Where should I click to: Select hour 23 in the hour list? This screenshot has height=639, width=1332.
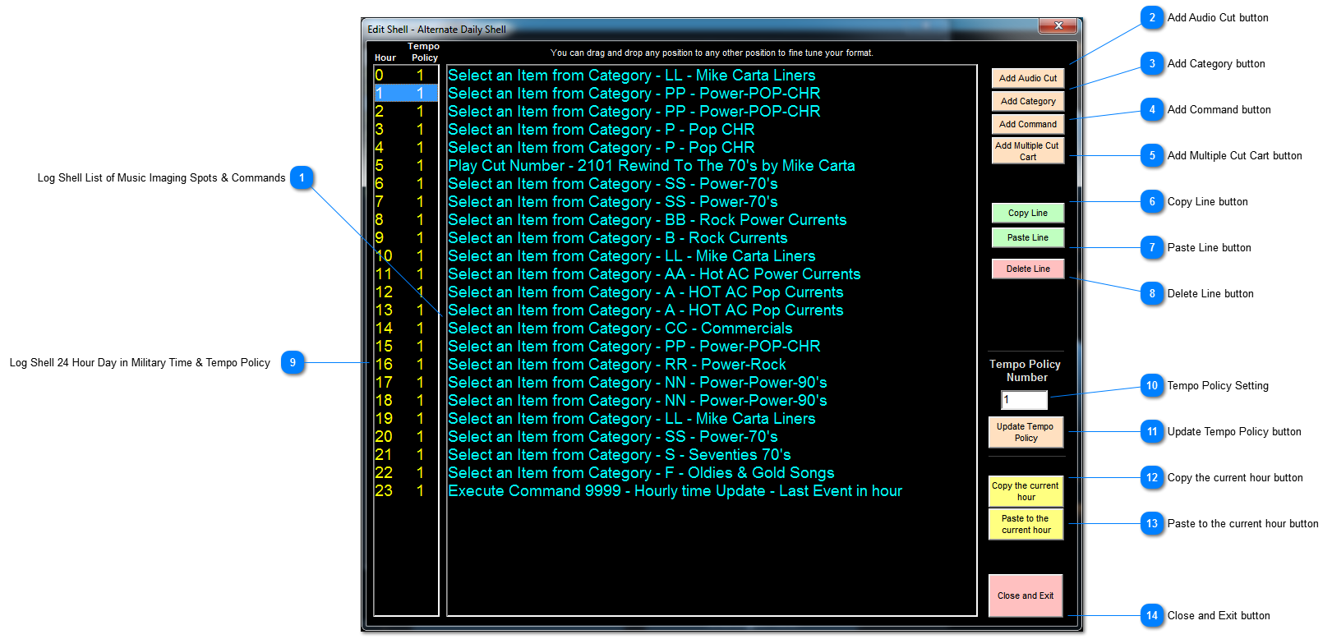click(406, 491)
